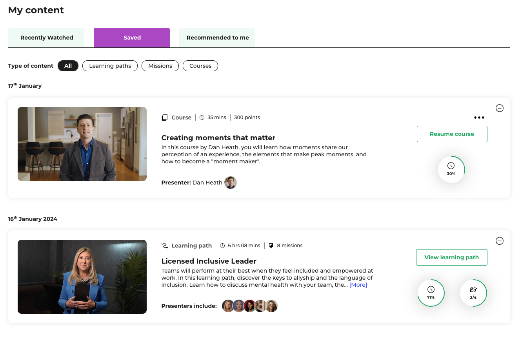This screenshot has width=520, height=340.
Task: Open Creating moments that matter title
Action: pyautogui.click(x=218, y=138)
